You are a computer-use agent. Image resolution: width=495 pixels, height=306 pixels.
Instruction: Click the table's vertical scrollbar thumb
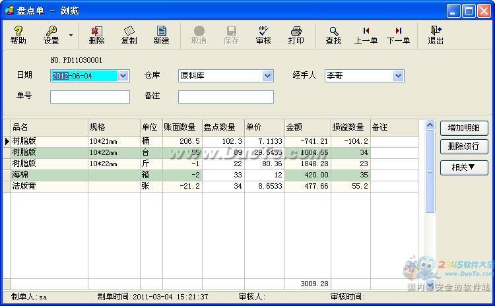tap(430, 171)
